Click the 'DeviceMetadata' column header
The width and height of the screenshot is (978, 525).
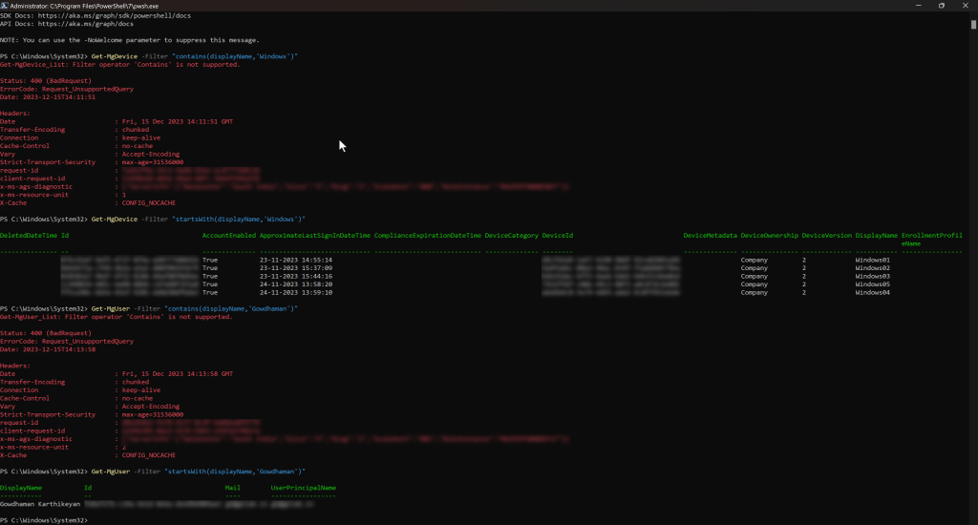tap(710, 235)
